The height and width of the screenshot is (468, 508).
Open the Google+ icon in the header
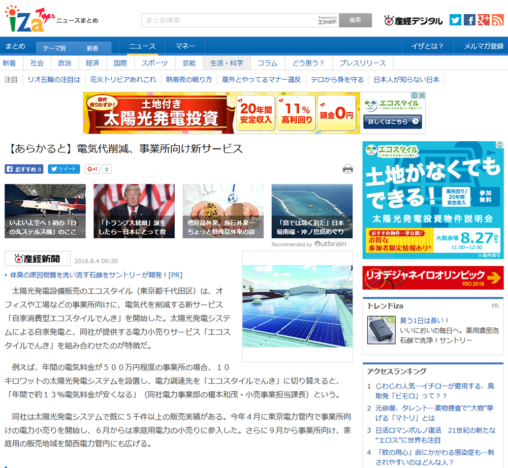484,20
